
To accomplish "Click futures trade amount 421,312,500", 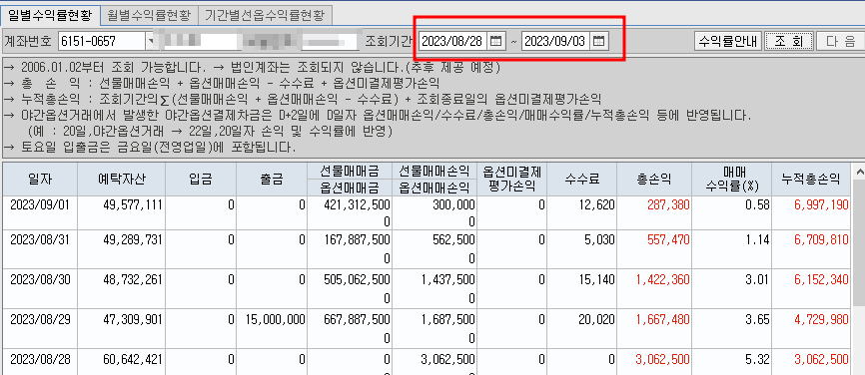I will [357, 204].
